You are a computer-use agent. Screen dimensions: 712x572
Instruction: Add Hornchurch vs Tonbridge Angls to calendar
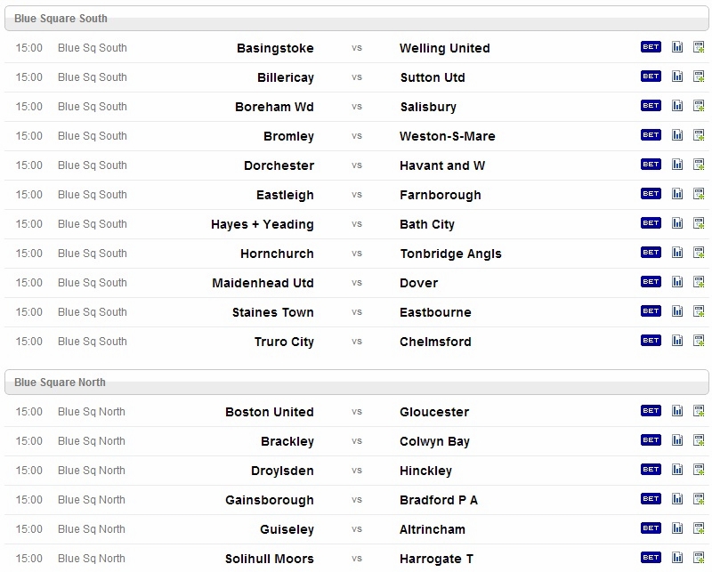coord(699,253)
